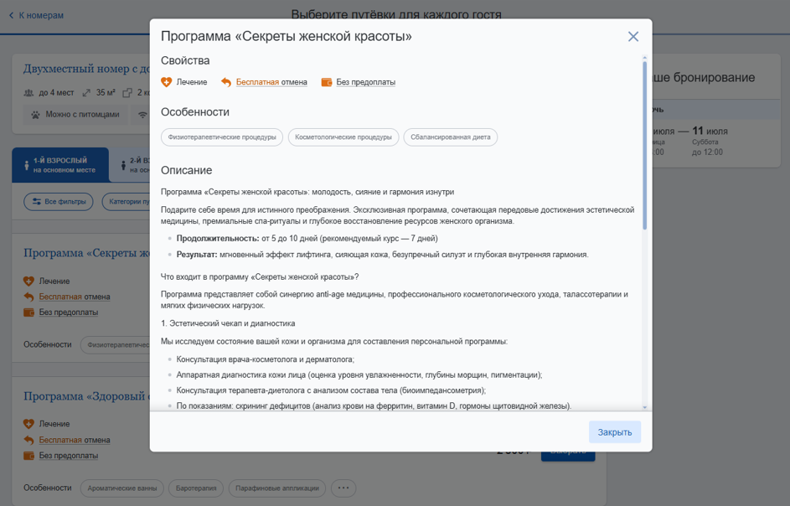790x506 pixels.
Task: Switch to 2-й взрослый tab
Action: pyautogui.click(x=130, y=165)
